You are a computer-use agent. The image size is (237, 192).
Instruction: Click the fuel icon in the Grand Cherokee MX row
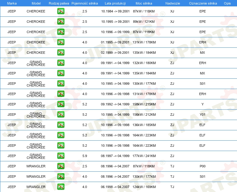pyautogui.click(x=61, y=73)
